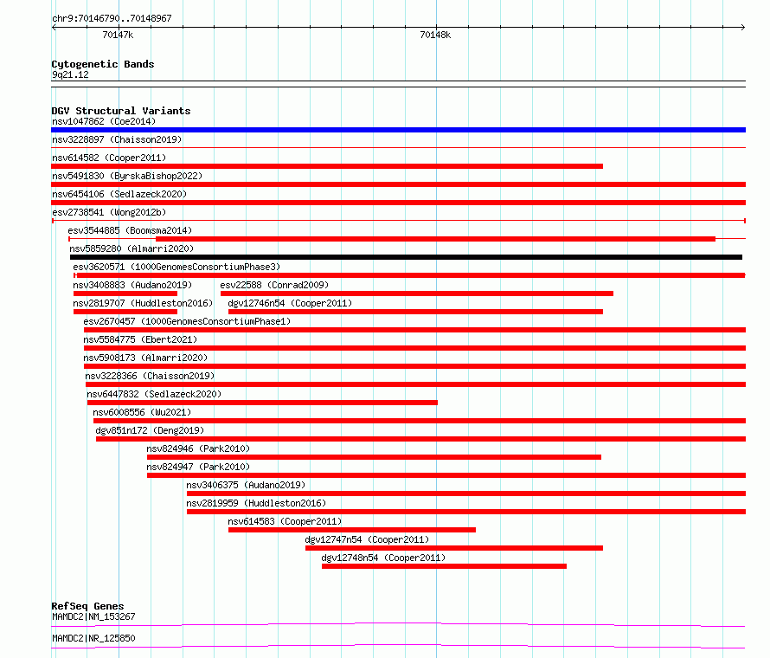This screenshot has width=770, height=658.
Task: Open nsv2819707 (Huddleston2016) variant
Action: click(x=143, y=303)
